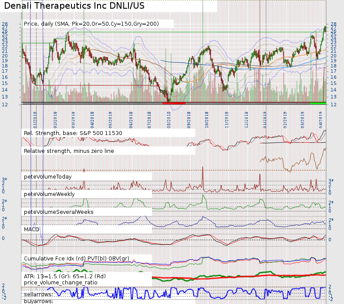Click the bright green segment of price status bar
The width and height of the screenshot is (344, 304).
point(318,103)
